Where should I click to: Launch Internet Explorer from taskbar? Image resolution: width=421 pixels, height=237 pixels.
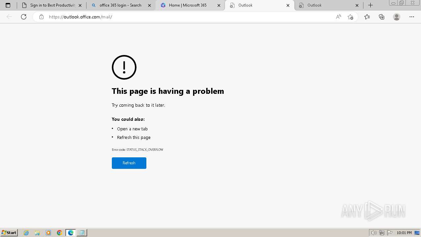coord(26,233)
